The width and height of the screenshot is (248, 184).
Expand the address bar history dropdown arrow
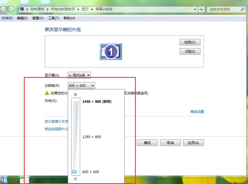(195, 9)
